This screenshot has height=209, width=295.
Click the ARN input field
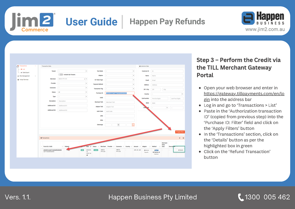[120, 116]
